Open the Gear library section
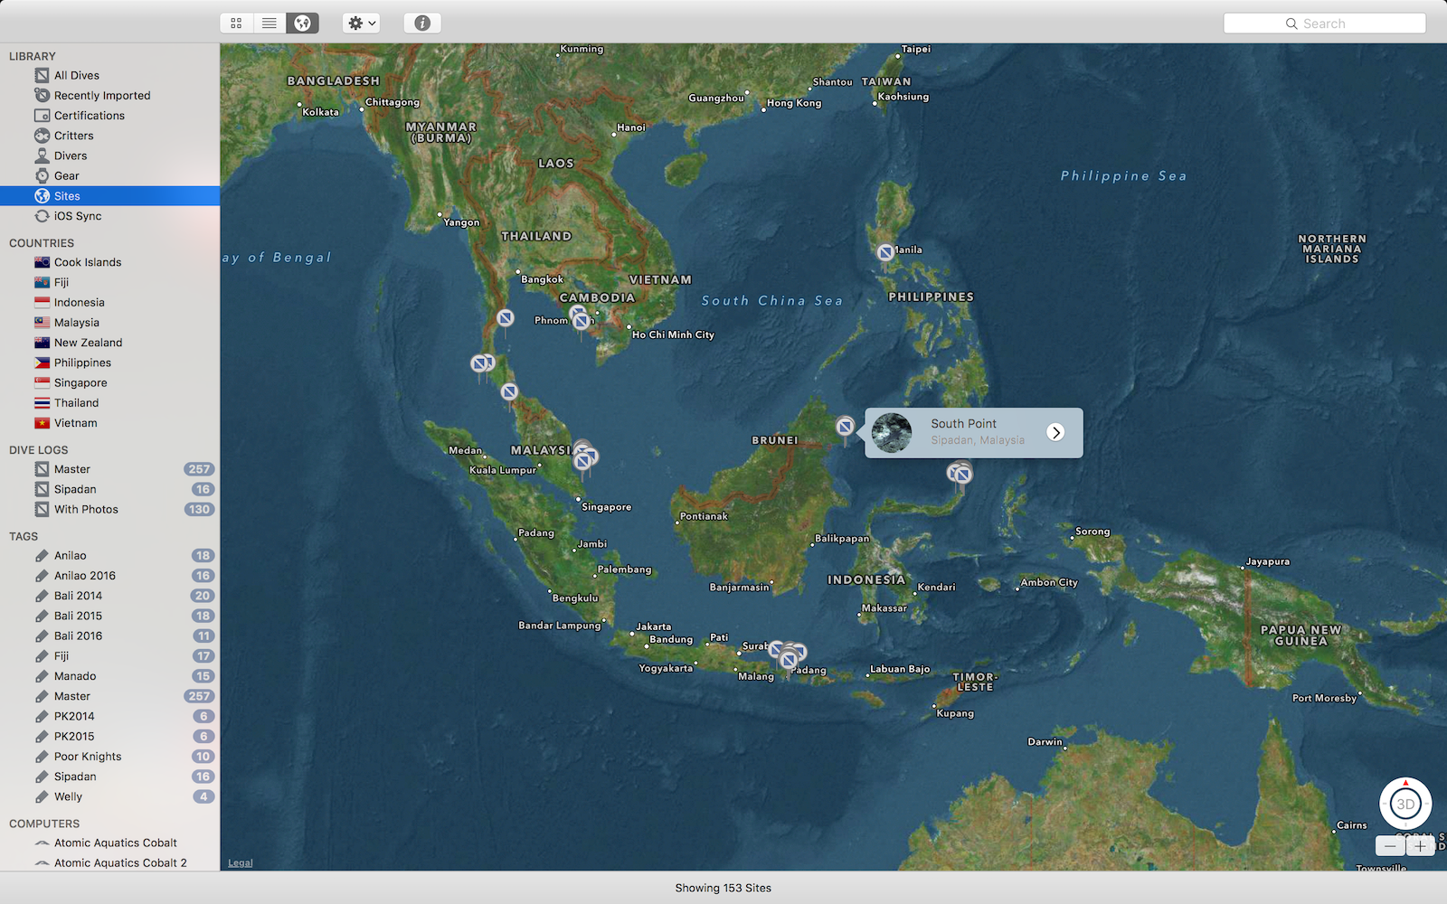 click(x=66, y=176)
